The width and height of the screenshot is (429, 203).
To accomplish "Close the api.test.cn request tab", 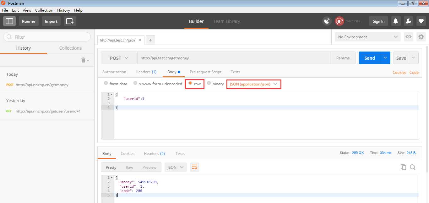I will pos(140,40).
